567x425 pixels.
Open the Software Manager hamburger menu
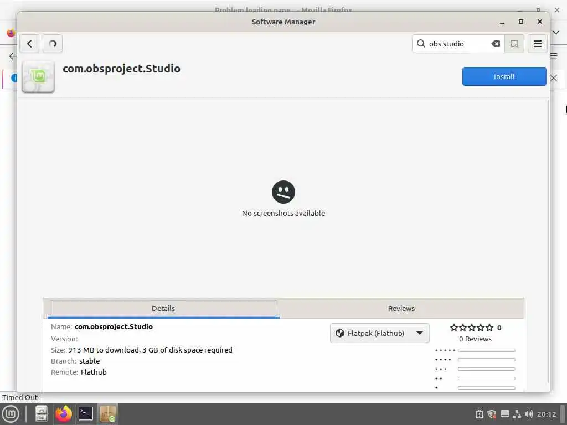click(x=537, y=44)
